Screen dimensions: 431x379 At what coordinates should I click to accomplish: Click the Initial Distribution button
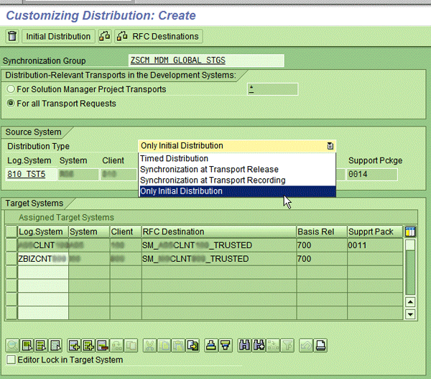click(58, 37)
